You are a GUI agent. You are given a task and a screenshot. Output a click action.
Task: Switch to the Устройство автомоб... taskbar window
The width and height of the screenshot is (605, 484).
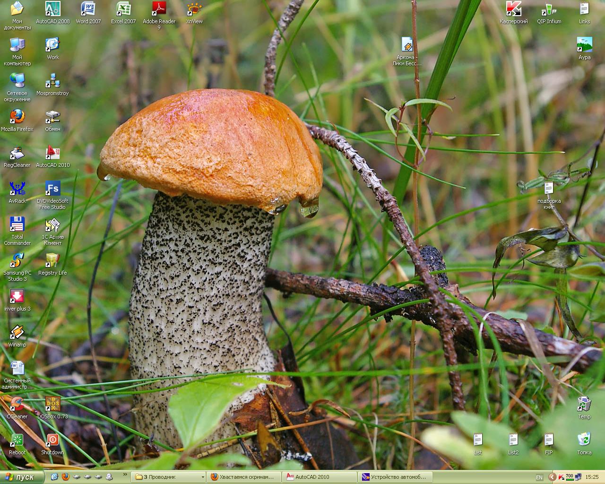coord(395,477)
